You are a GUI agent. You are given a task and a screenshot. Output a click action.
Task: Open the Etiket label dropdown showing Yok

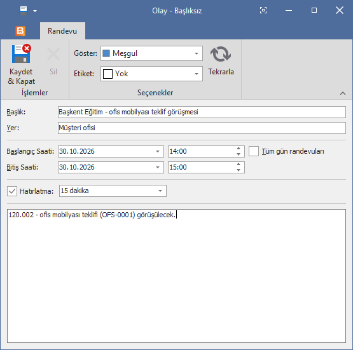(197, 74)
